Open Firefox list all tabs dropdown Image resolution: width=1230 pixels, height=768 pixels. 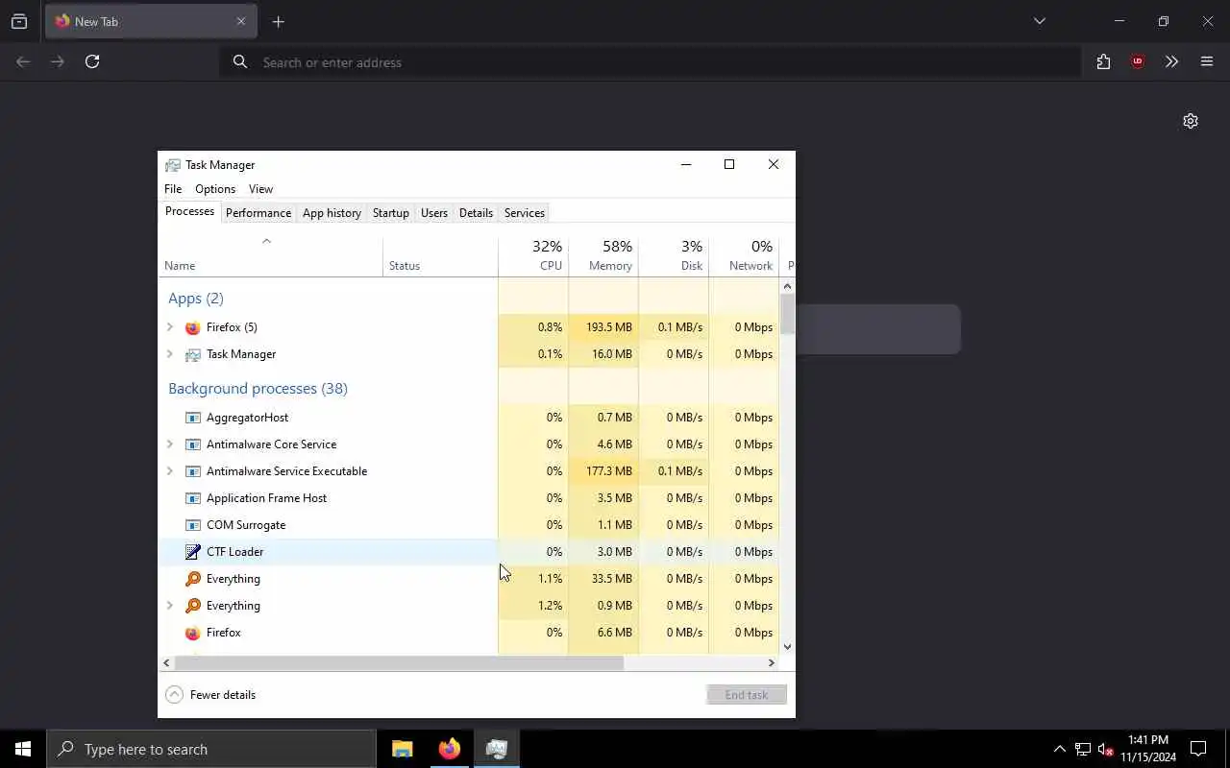click(x=1040, y=21)
